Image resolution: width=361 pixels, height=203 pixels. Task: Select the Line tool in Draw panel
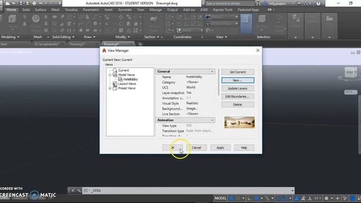coord(88,24)
